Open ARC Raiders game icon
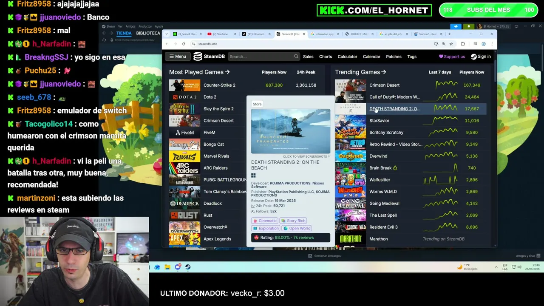544x306 pixels. pos(184,168)
